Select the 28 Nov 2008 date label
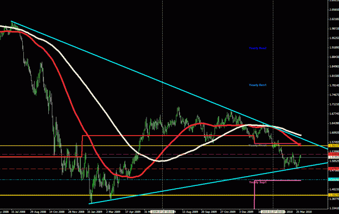Image resolution: width=339 pixels, height=214 pixels. pos(76,212)
